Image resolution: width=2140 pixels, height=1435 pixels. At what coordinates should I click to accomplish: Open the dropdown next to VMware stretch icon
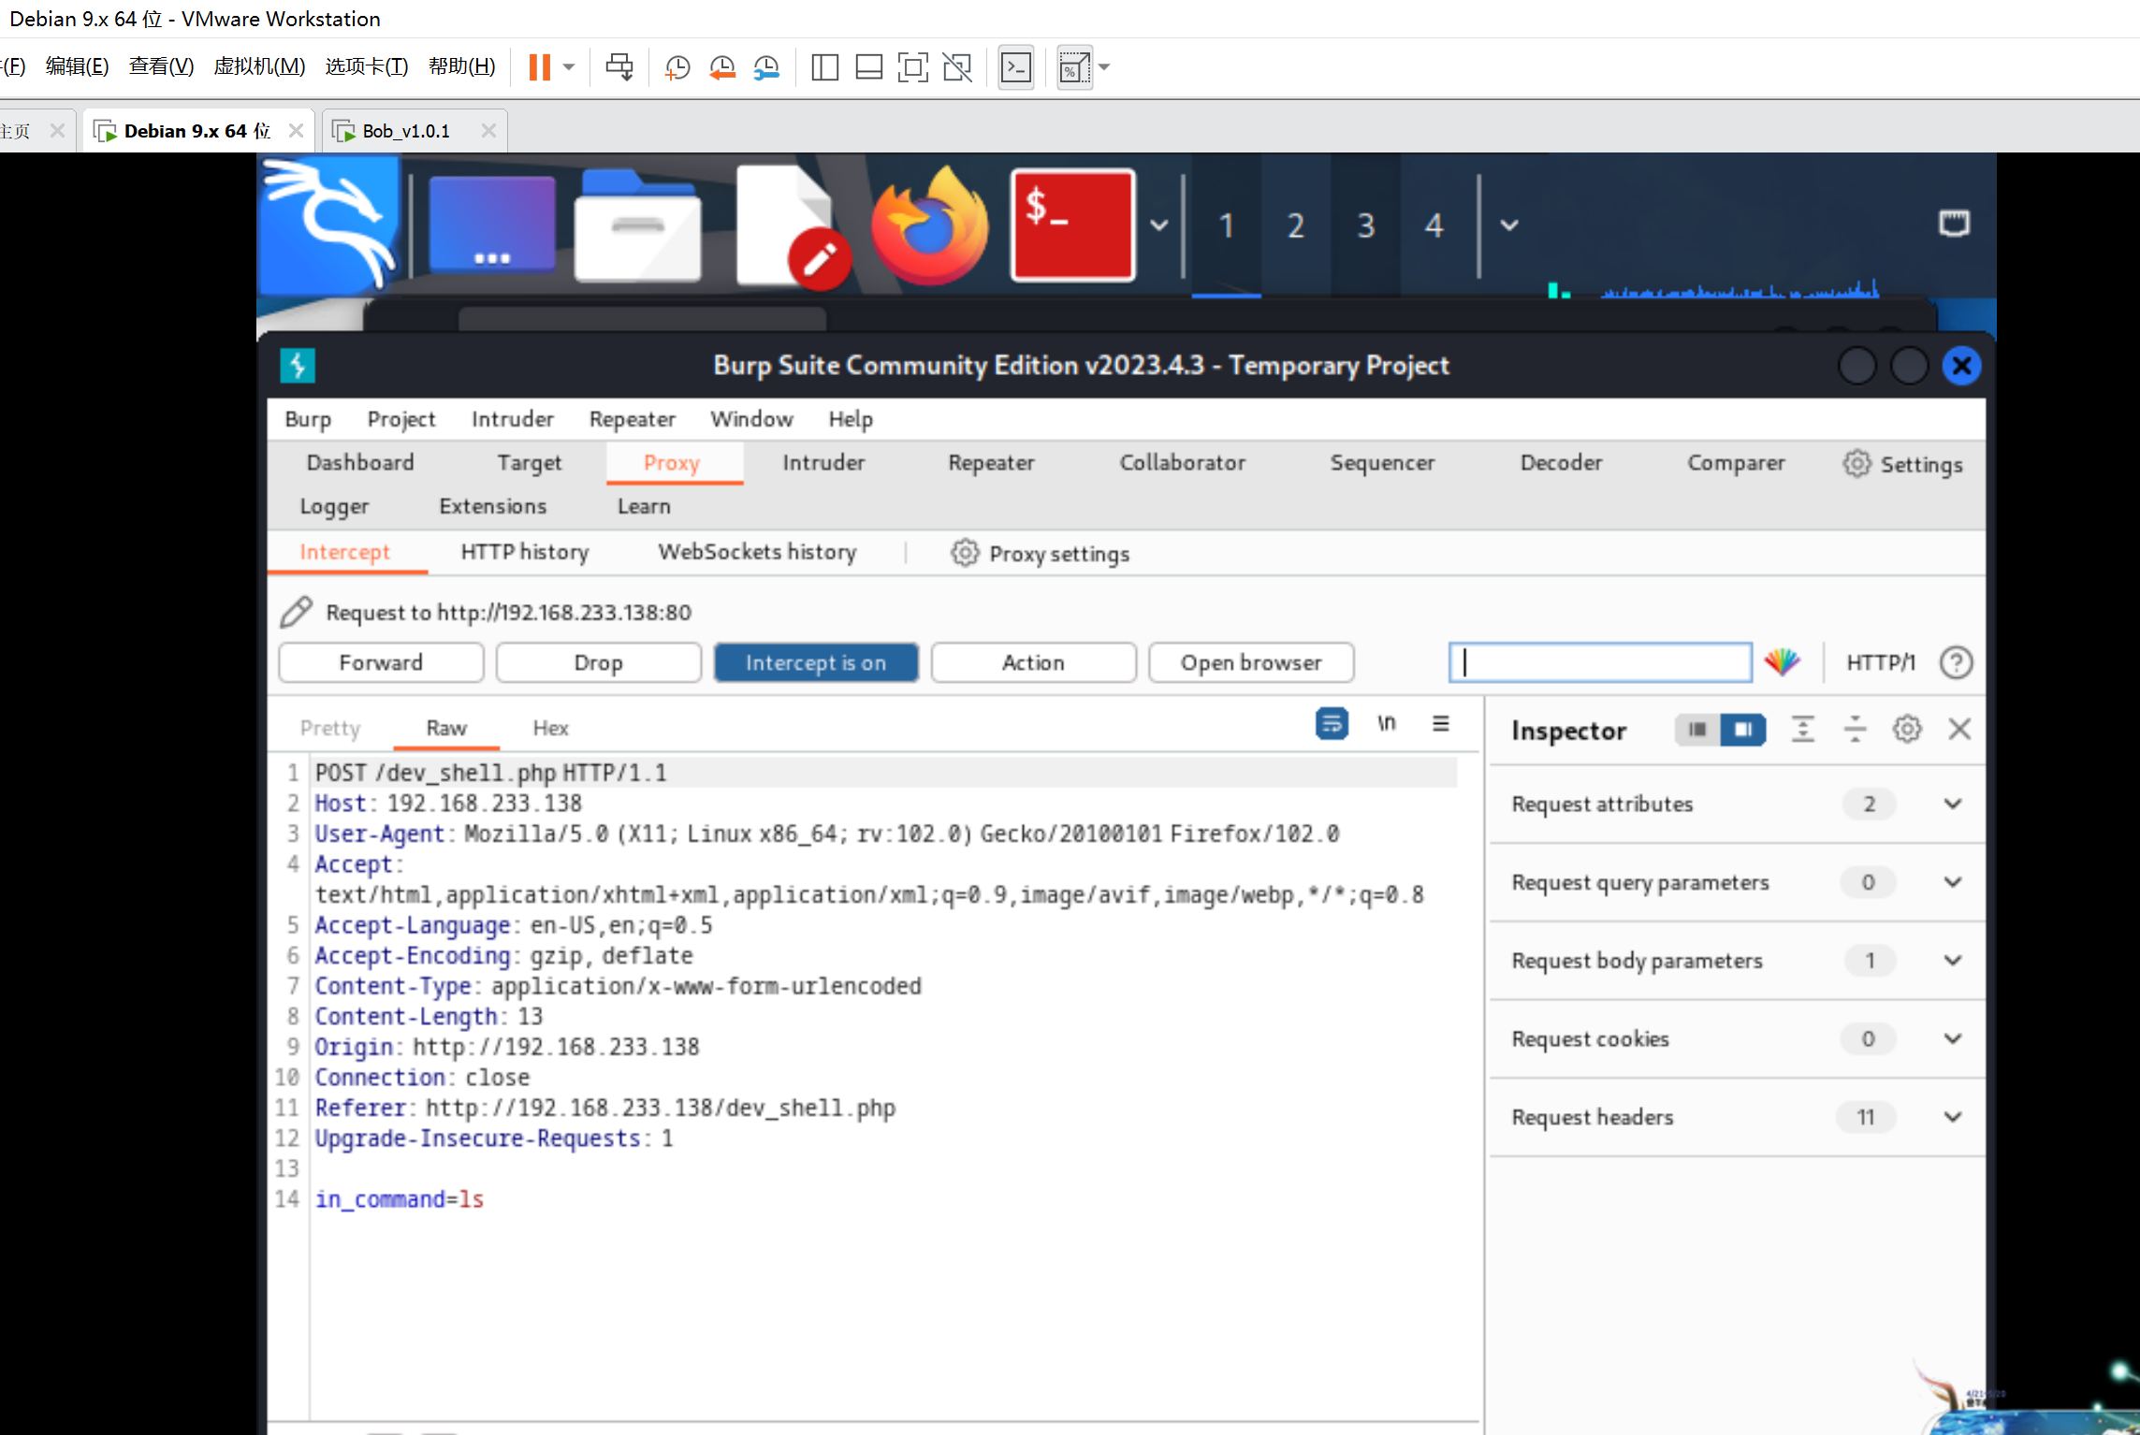coord(1104,67)
